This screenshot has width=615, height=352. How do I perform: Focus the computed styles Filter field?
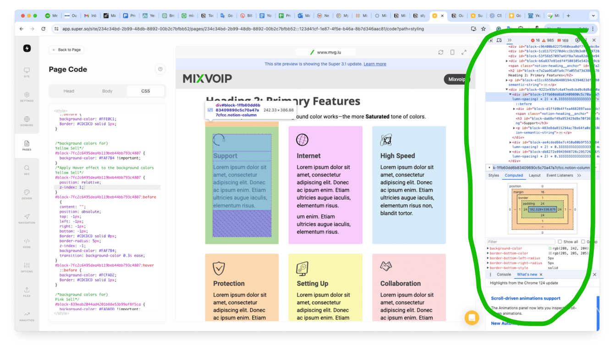(521, 242)
